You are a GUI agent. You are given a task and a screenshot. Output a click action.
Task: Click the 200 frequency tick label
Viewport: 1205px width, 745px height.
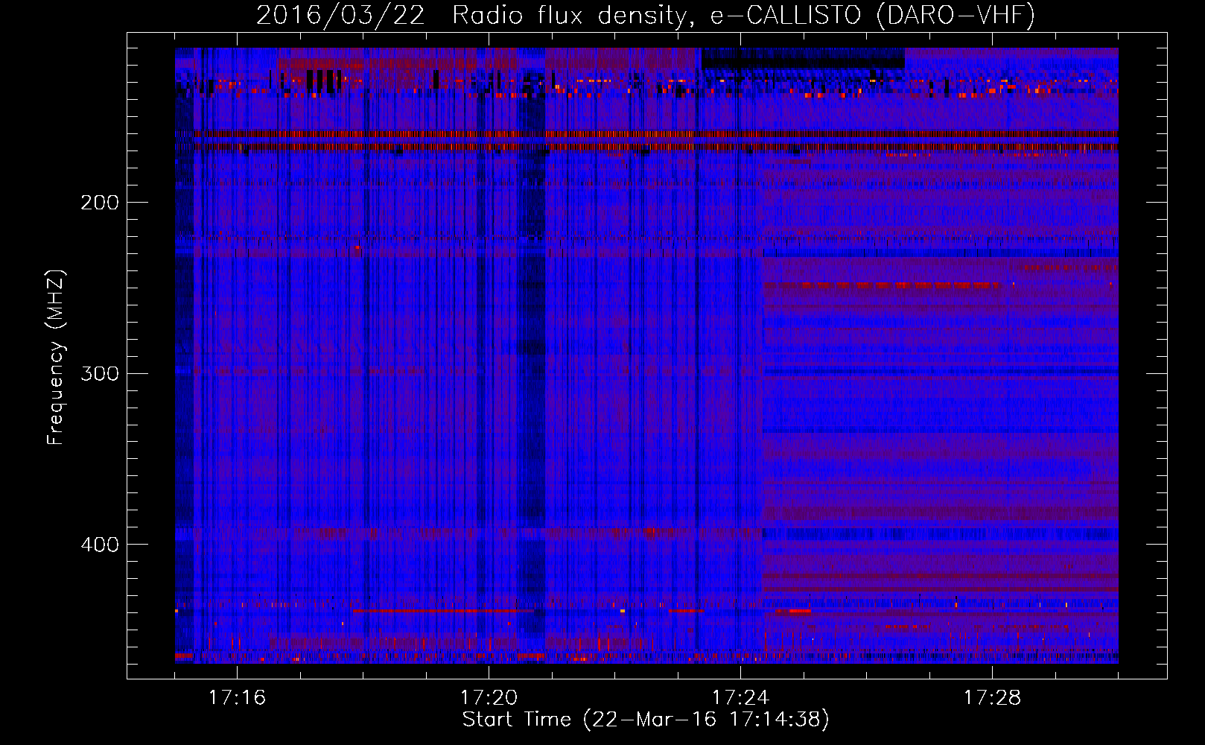[100, 203]
